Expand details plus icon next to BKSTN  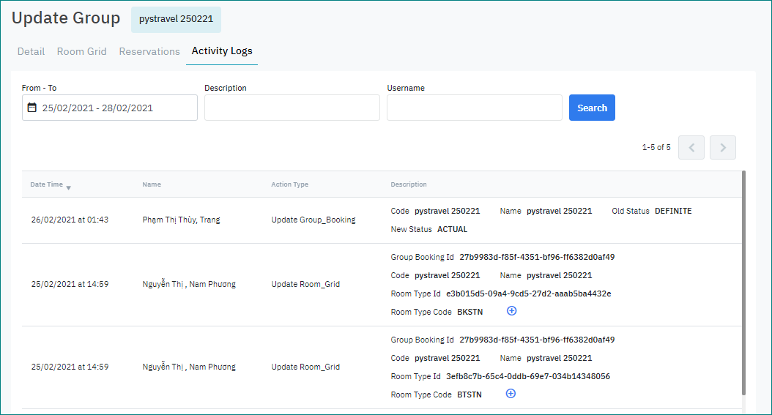(512, 311)
